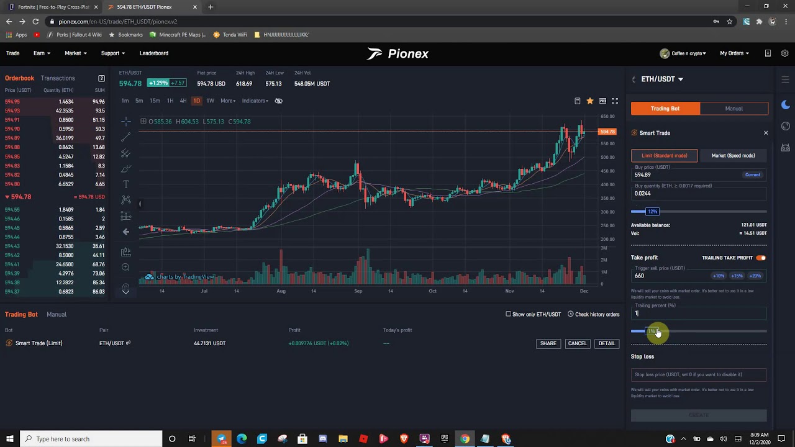Toggle Trailing Take Profit switch

(761, 258)
